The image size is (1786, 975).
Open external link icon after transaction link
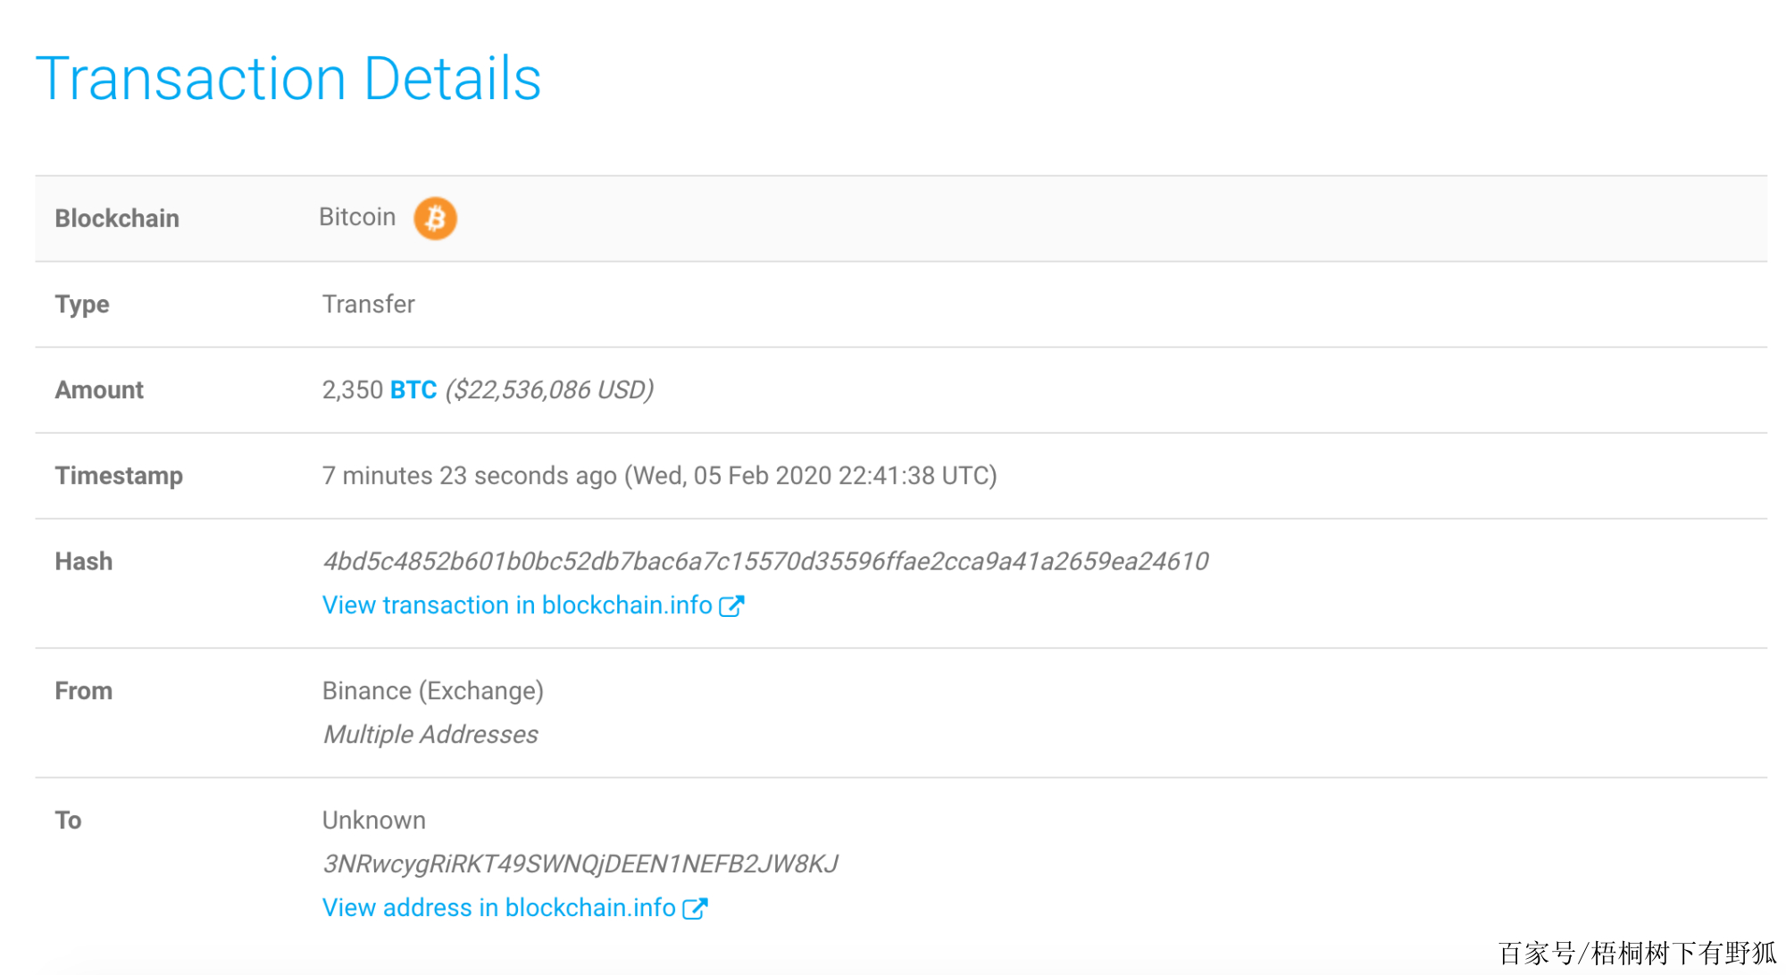[731, 606]
